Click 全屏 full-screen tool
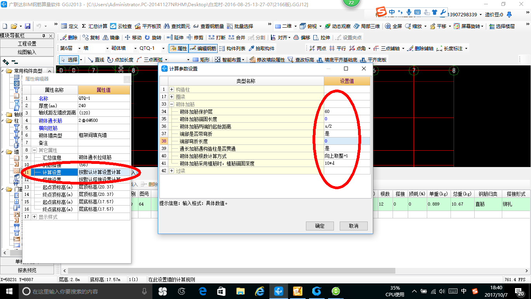 (393, 26)
